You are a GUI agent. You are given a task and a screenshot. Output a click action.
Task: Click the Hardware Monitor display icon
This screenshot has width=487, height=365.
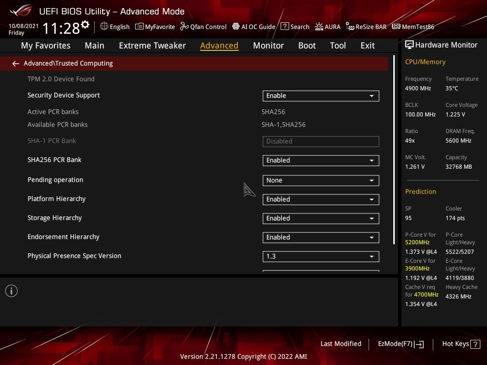pos(409,45)
